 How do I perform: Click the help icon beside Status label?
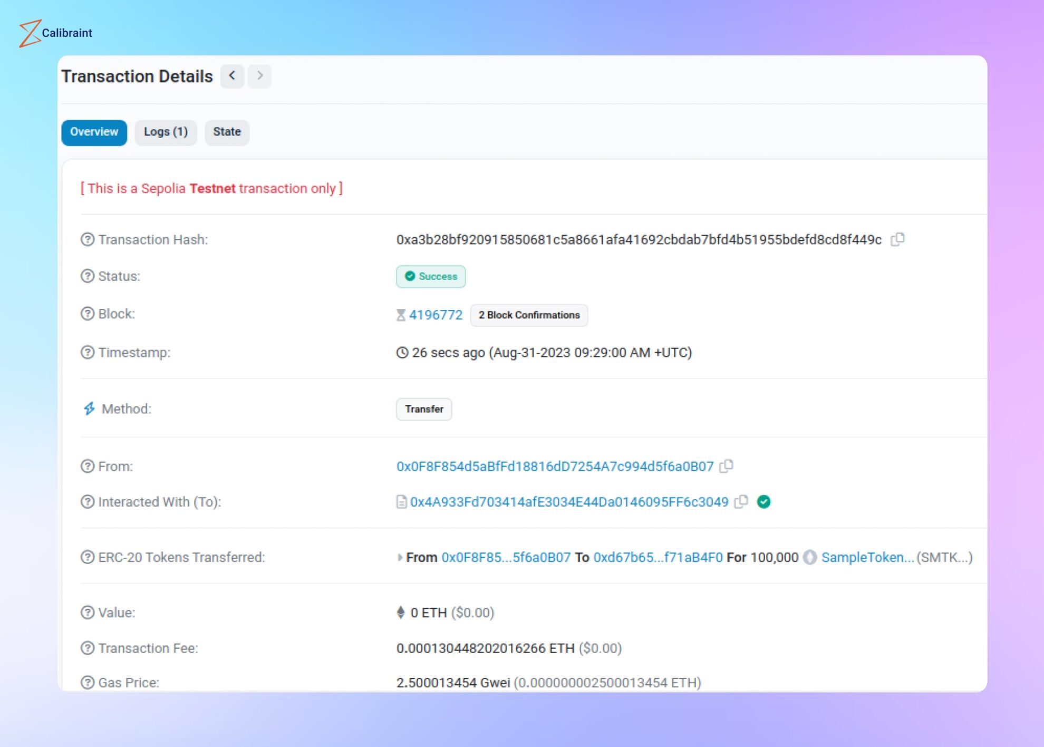87,276
